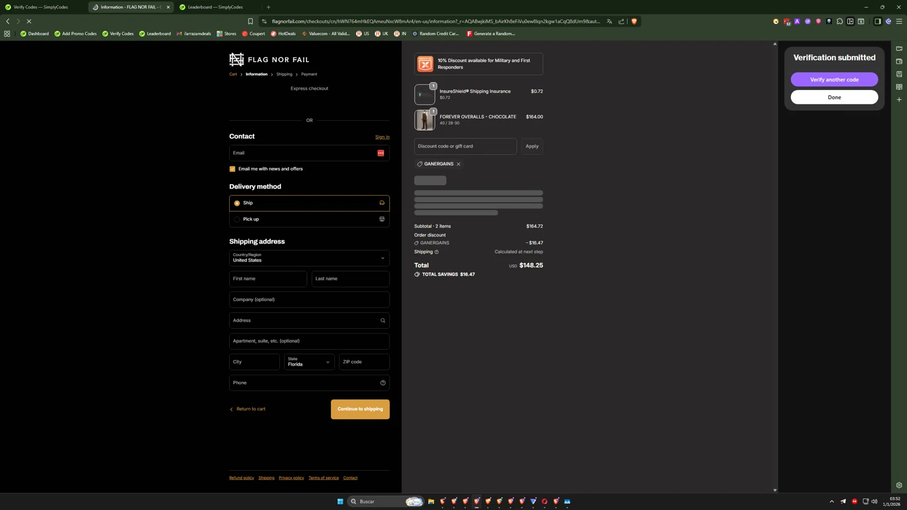Click the purple A extension icon

(797, 21)
